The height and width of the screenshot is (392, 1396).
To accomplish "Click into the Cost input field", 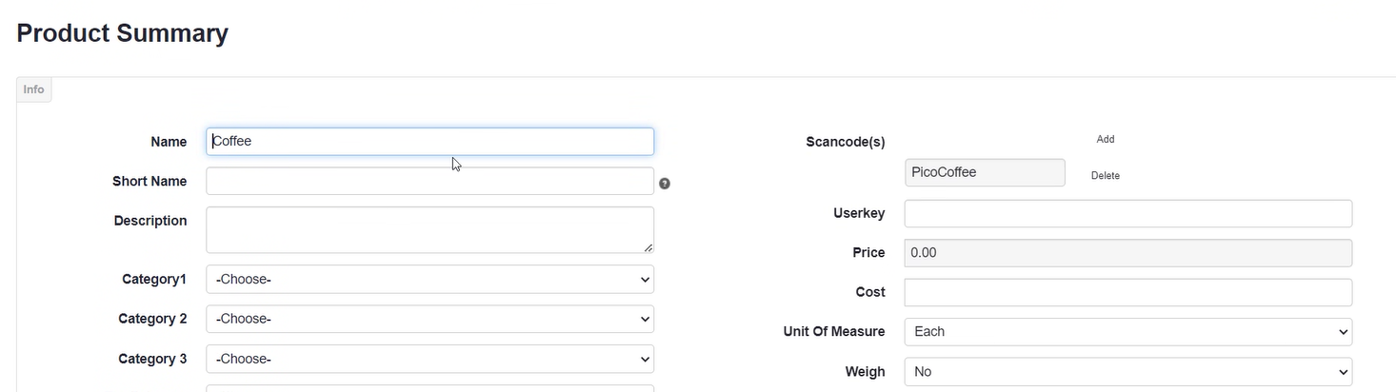I will (1127, 293).
